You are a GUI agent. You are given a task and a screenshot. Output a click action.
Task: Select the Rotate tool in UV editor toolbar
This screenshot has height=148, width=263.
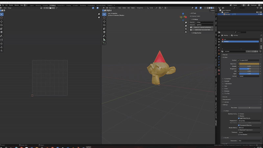pyautogui.click(x=2, y=25)
